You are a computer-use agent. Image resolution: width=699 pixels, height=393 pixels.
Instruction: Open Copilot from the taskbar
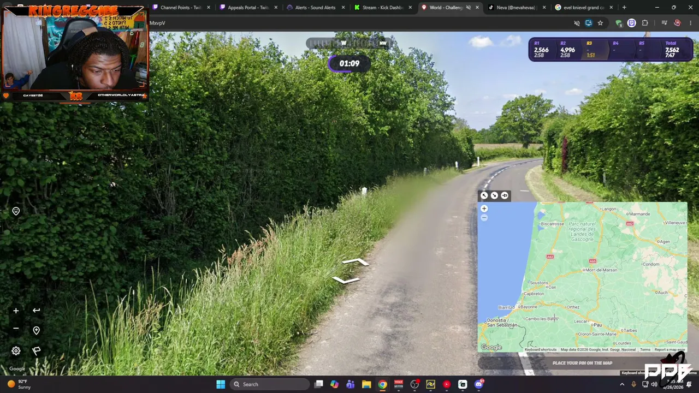[x=334, y=384]
